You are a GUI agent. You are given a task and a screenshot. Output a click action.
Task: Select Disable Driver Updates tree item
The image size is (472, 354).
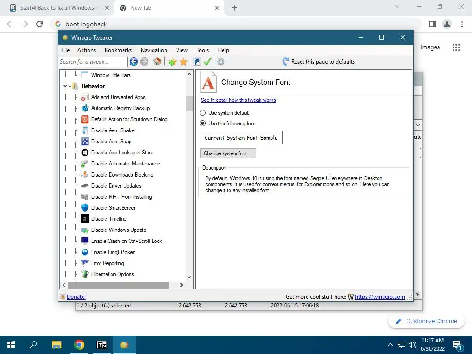pyautogui.click(x=116, y=186)
